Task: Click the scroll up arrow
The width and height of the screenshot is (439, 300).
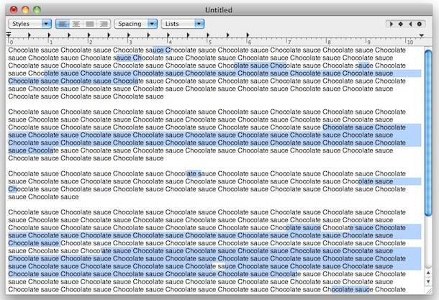Action: click(x=428, y=273)
